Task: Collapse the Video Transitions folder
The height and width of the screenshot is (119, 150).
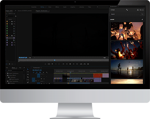Action: [x=6, y=81]
